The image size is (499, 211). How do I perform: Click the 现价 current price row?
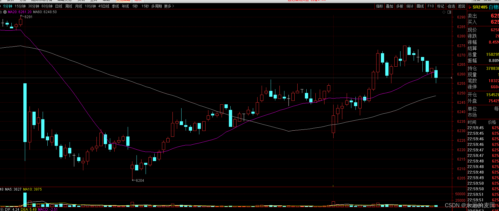(x=483, y=30)
